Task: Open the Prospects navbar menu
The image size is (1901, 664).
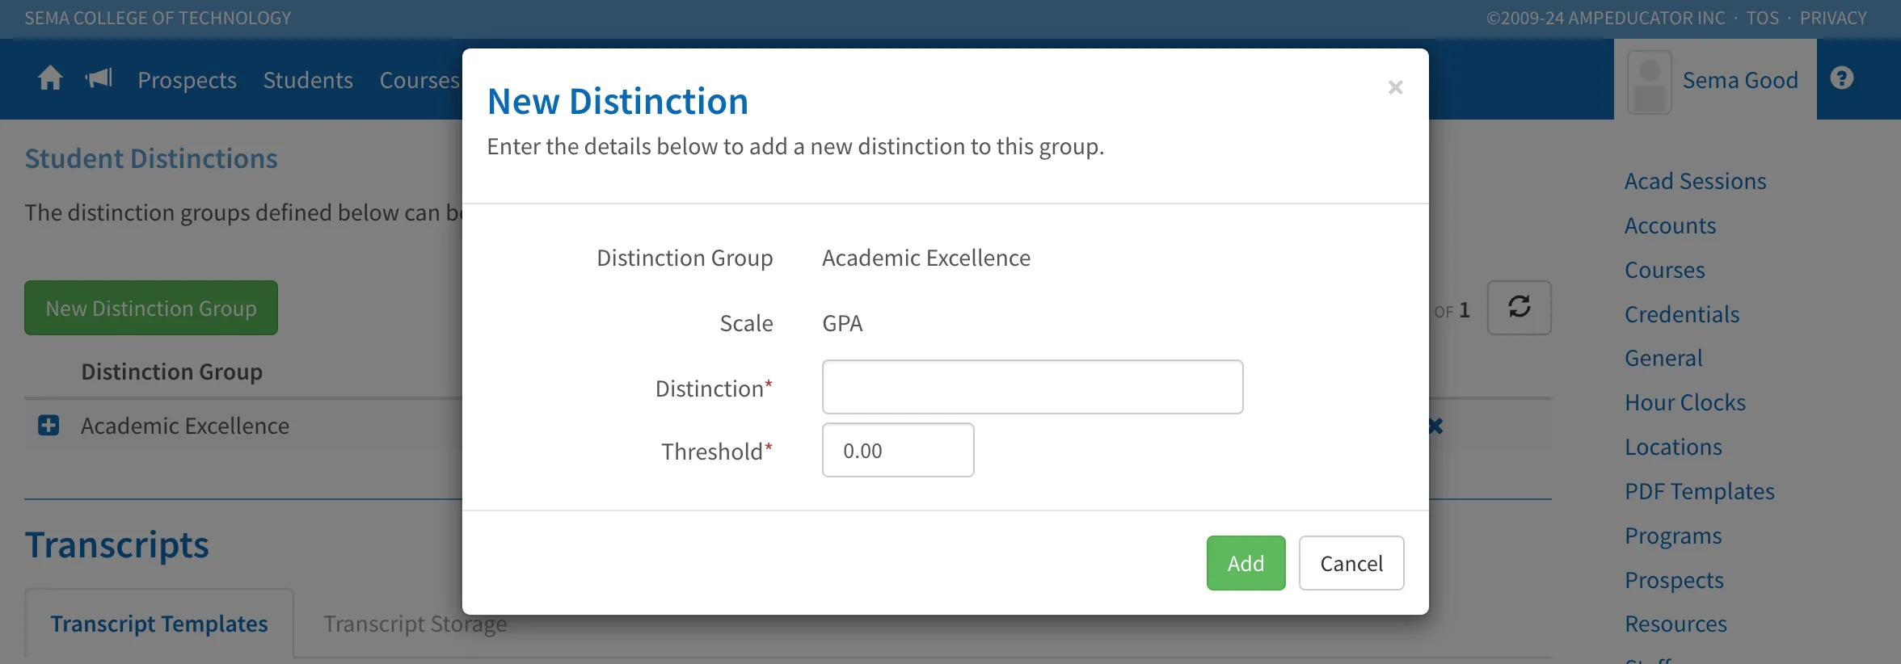Action: [x=187, y=80]
